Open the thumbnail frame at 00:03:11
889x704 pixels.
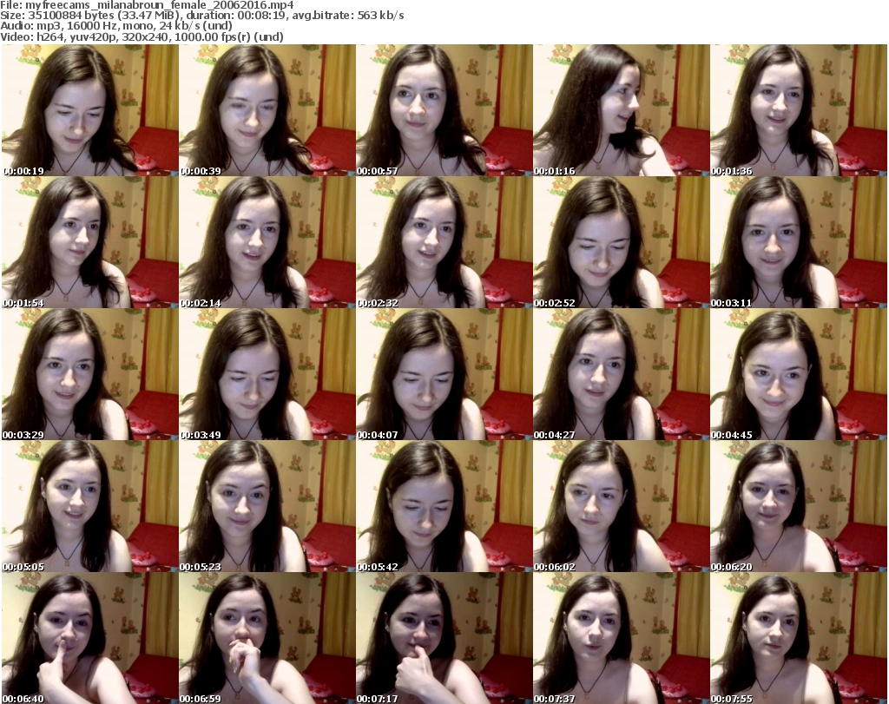[799, 242]
